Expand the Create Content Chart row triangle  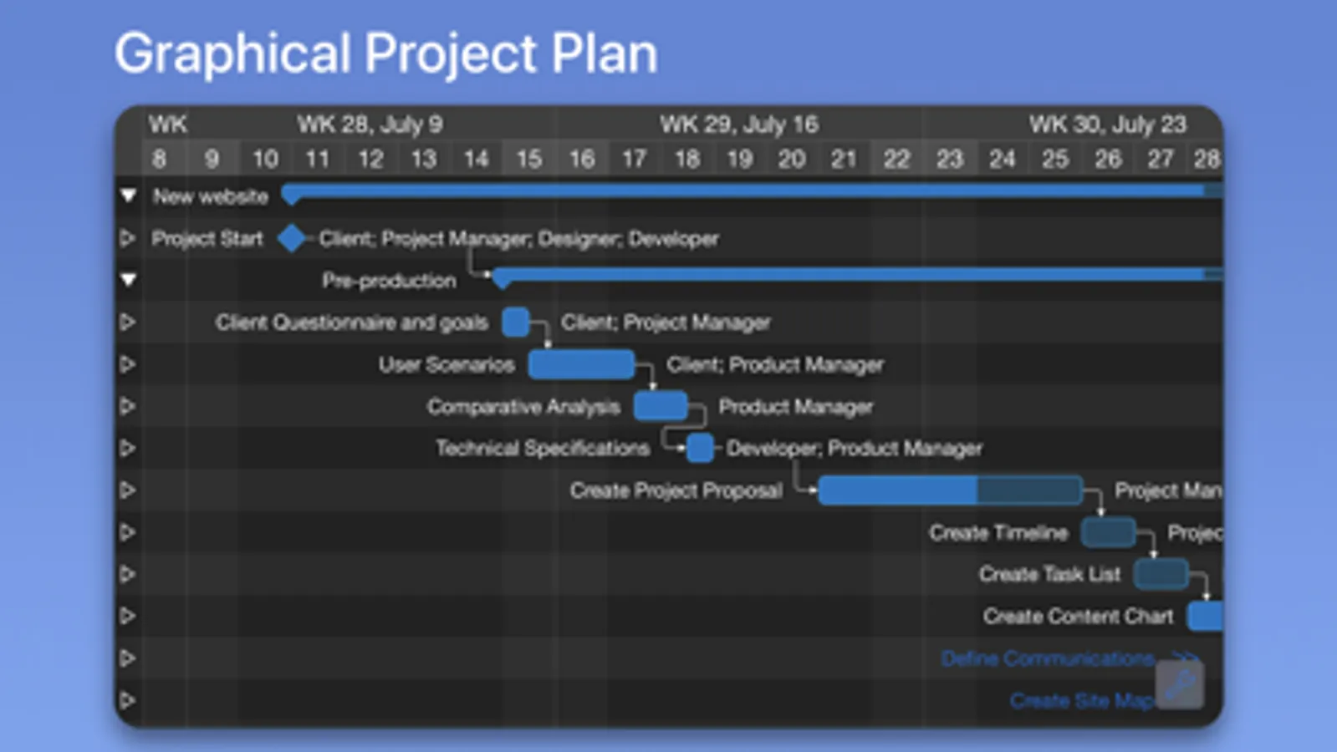pos(128,616)
